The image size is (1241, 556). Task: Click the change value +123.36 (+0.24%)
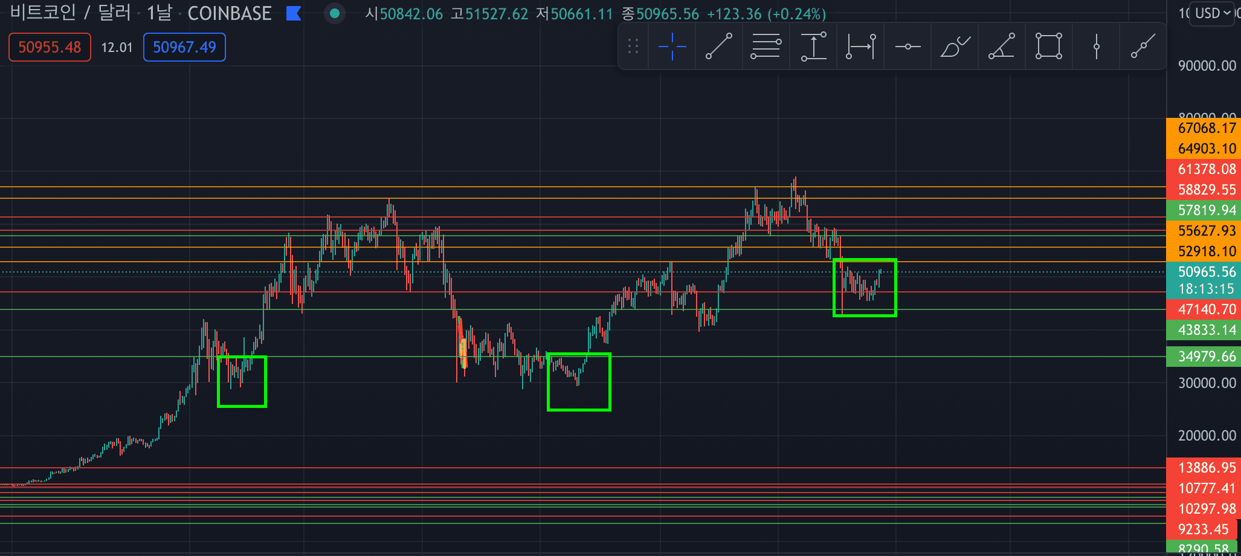click(x=767, y=14)
